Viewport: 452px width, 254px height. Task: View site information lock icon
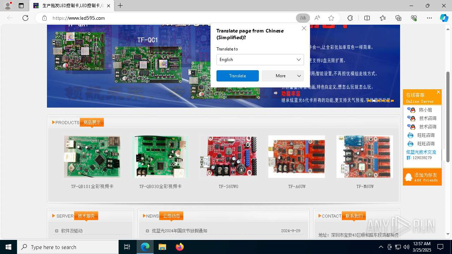coord(44,18)
